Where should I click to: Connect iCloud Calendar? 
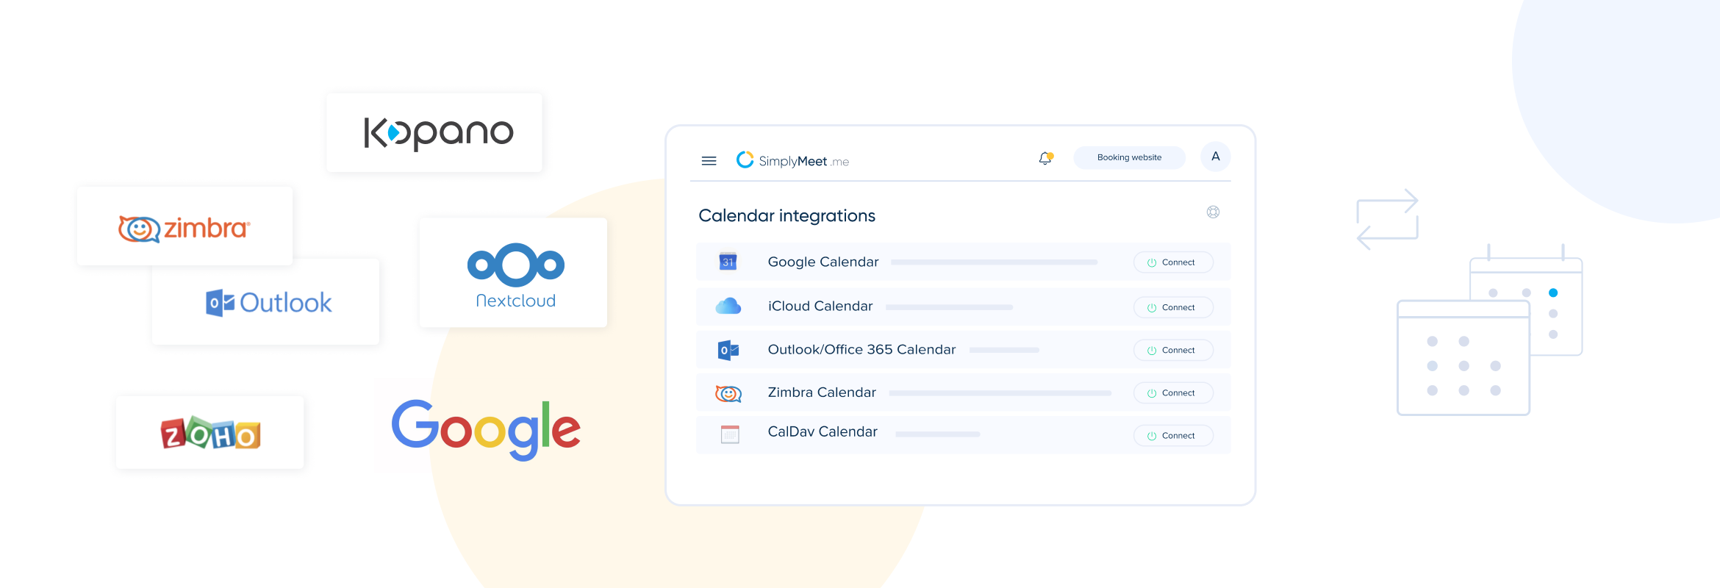(1173, 307)
